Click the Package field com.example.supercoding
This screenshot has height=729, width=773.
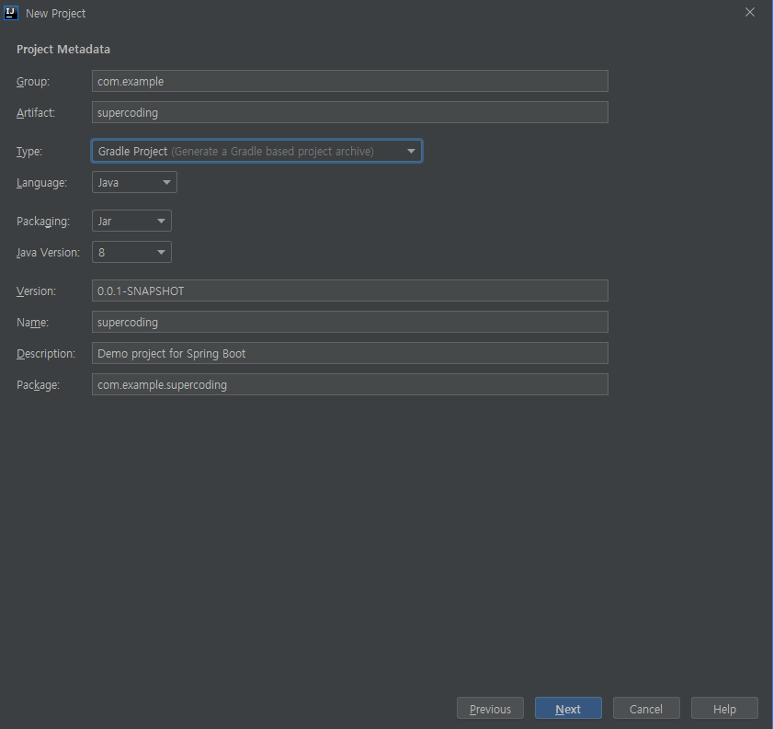349,384
